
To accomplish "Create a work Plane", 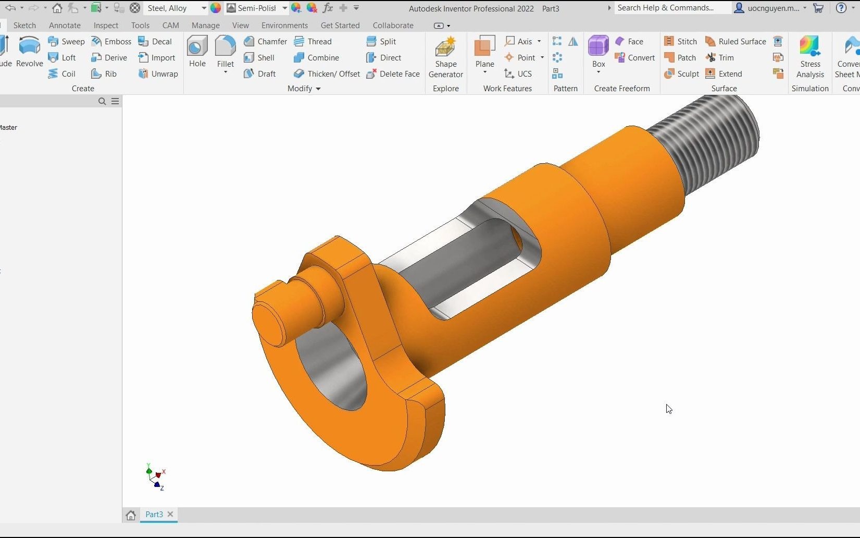I will tap(484, 52).
